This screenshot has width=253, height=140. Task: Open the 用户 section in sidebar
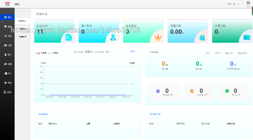click(8, 55)
